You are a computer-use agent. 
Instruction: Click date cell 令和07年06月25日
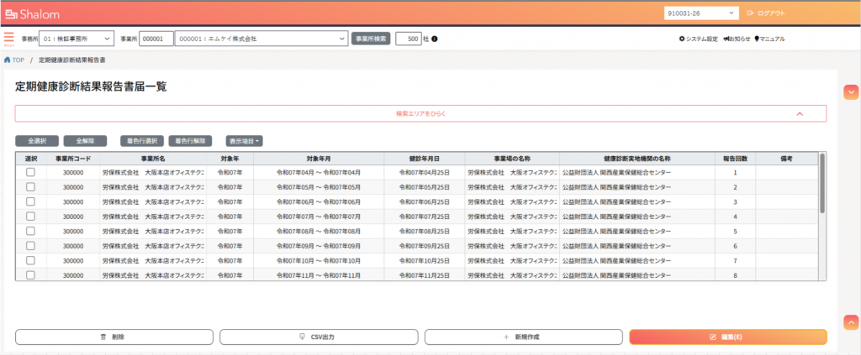point(425,201)
